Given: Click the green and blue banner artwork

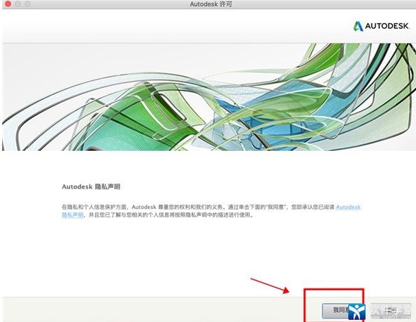Looking at the screenshot, I should pos(209,97).
